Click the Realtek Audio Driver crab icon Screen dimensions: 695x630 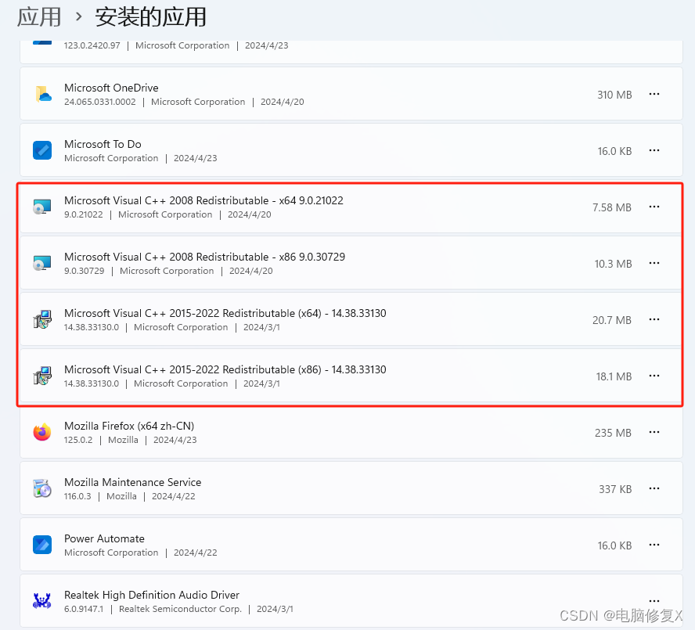(x=42, y=601)
